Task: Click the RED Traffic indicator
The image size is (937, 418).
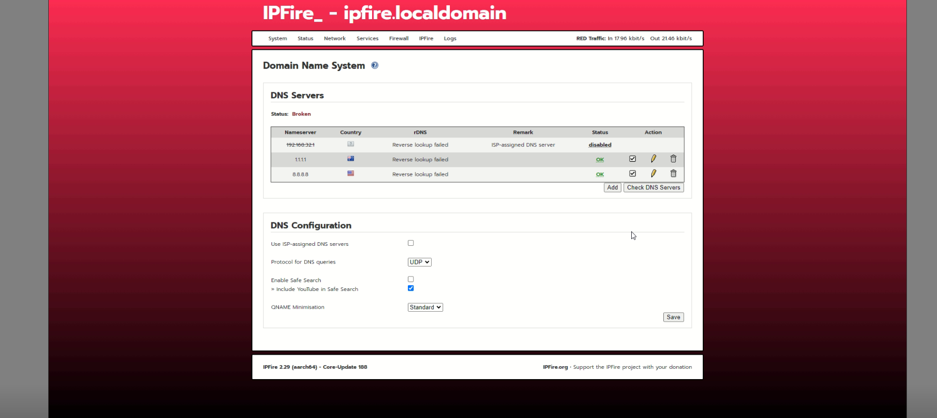Action: point(634,38)
